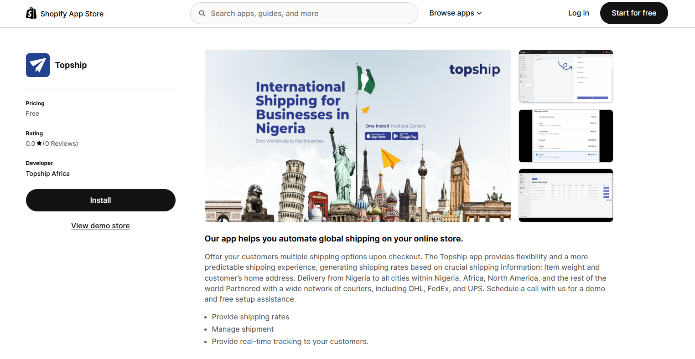Click the Topship paper plane app icon

38,65
